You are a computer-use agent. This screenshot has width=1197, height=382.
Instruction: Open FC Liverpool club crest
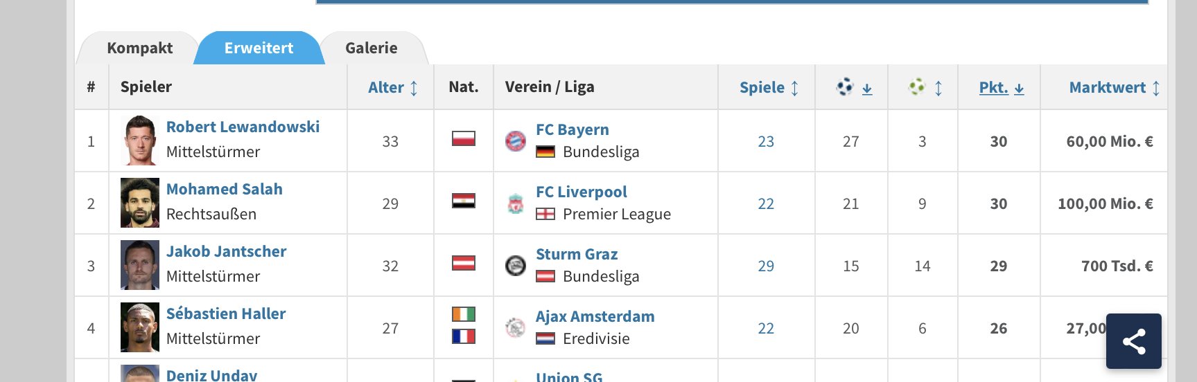[515, 203]
